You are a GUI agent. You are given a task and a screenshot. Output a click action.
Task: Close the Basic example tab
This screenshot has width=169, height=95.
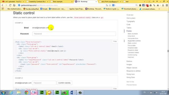coord(72,2)
